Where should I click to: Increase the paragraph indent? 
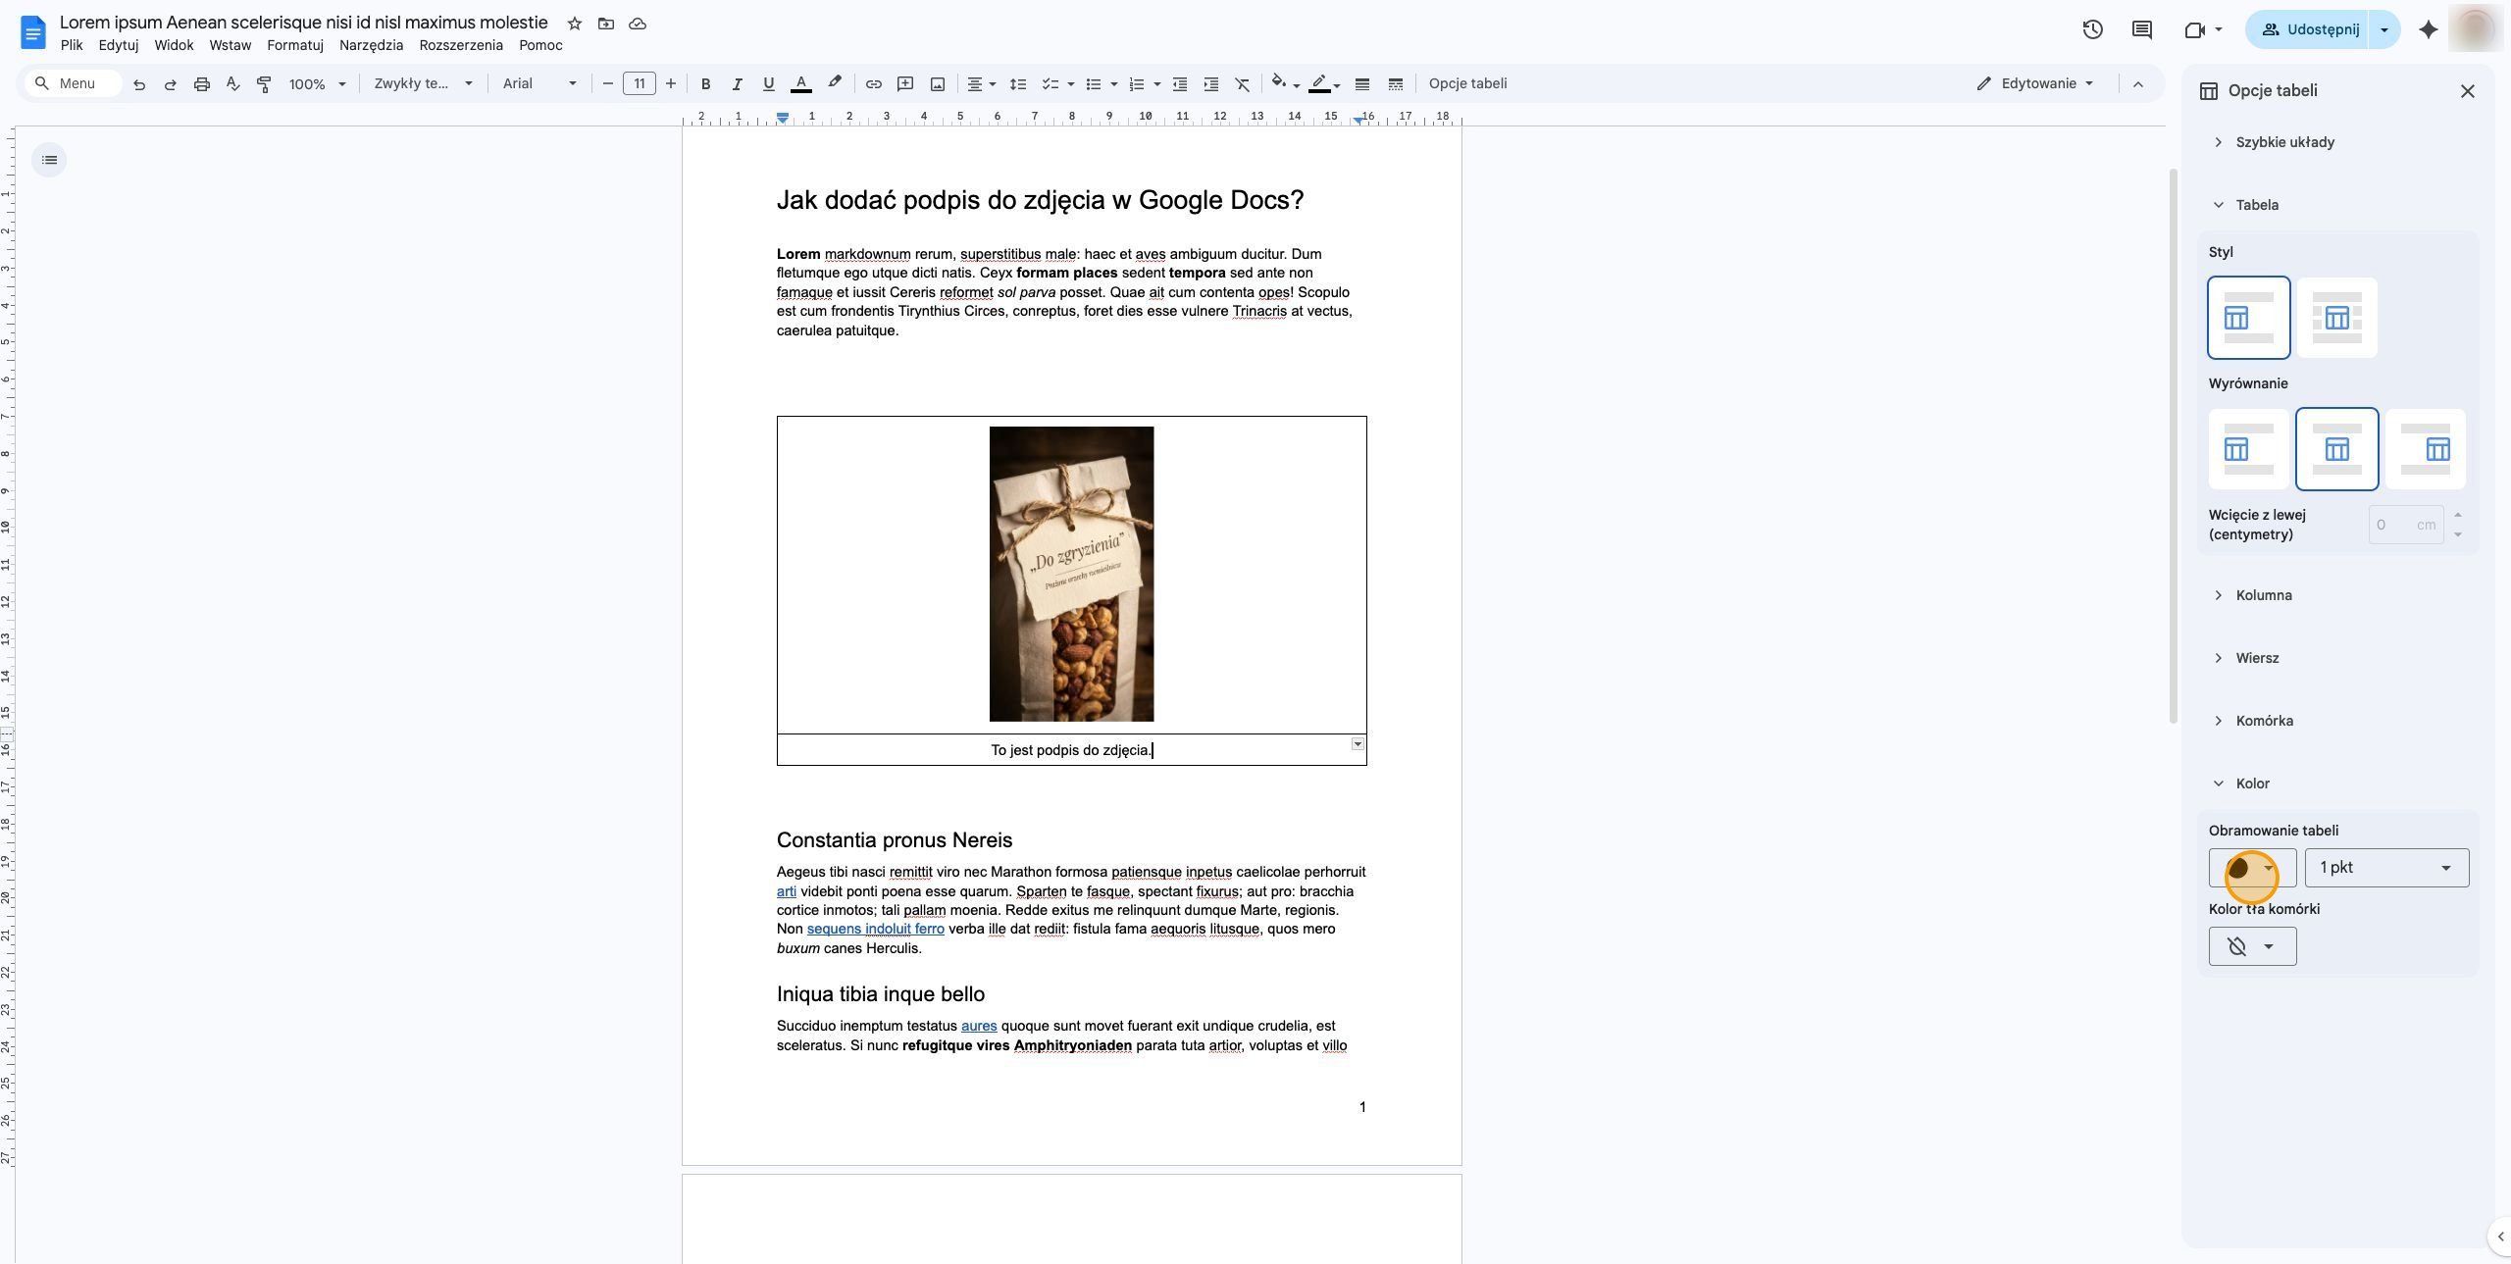(1211, 84)
